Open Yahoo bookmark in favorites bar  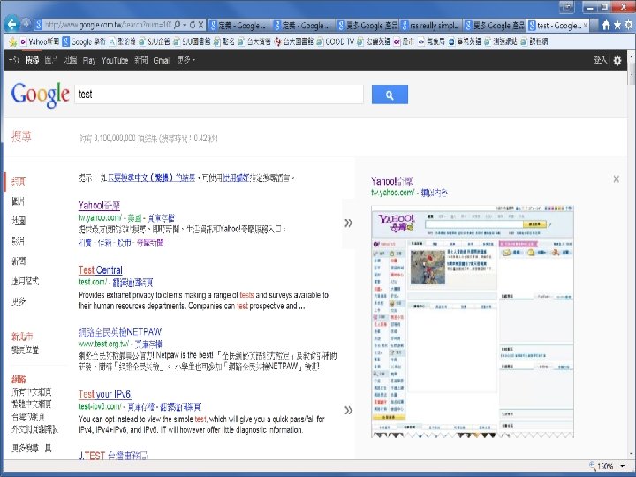[40, 42]
